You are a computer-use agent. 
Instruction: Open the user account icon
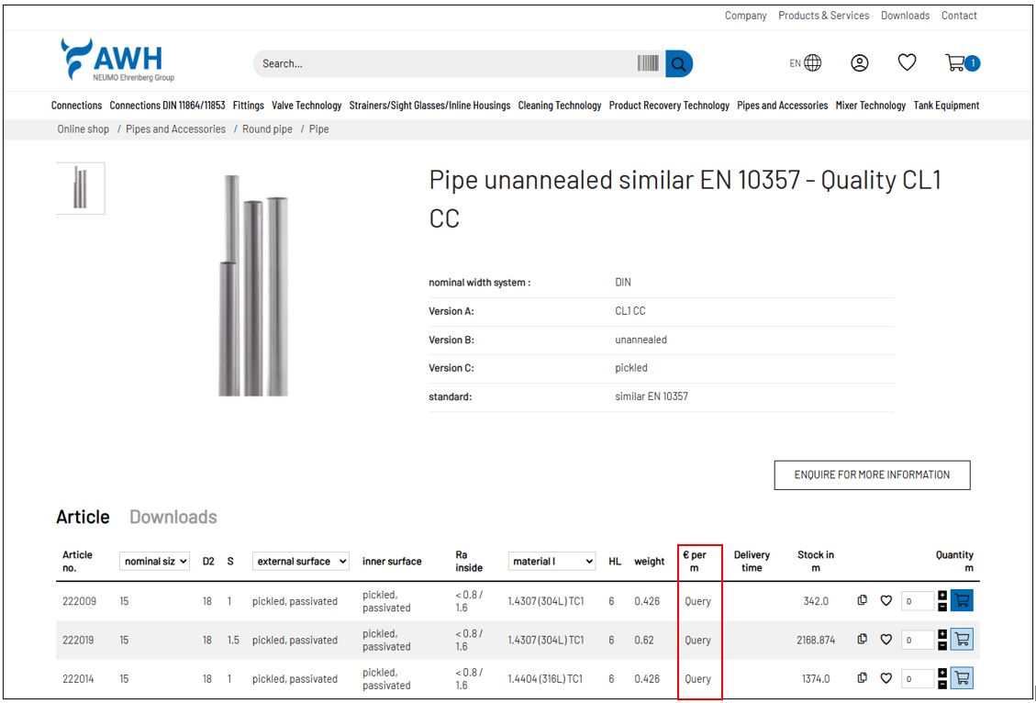click(x=859, y=63)
